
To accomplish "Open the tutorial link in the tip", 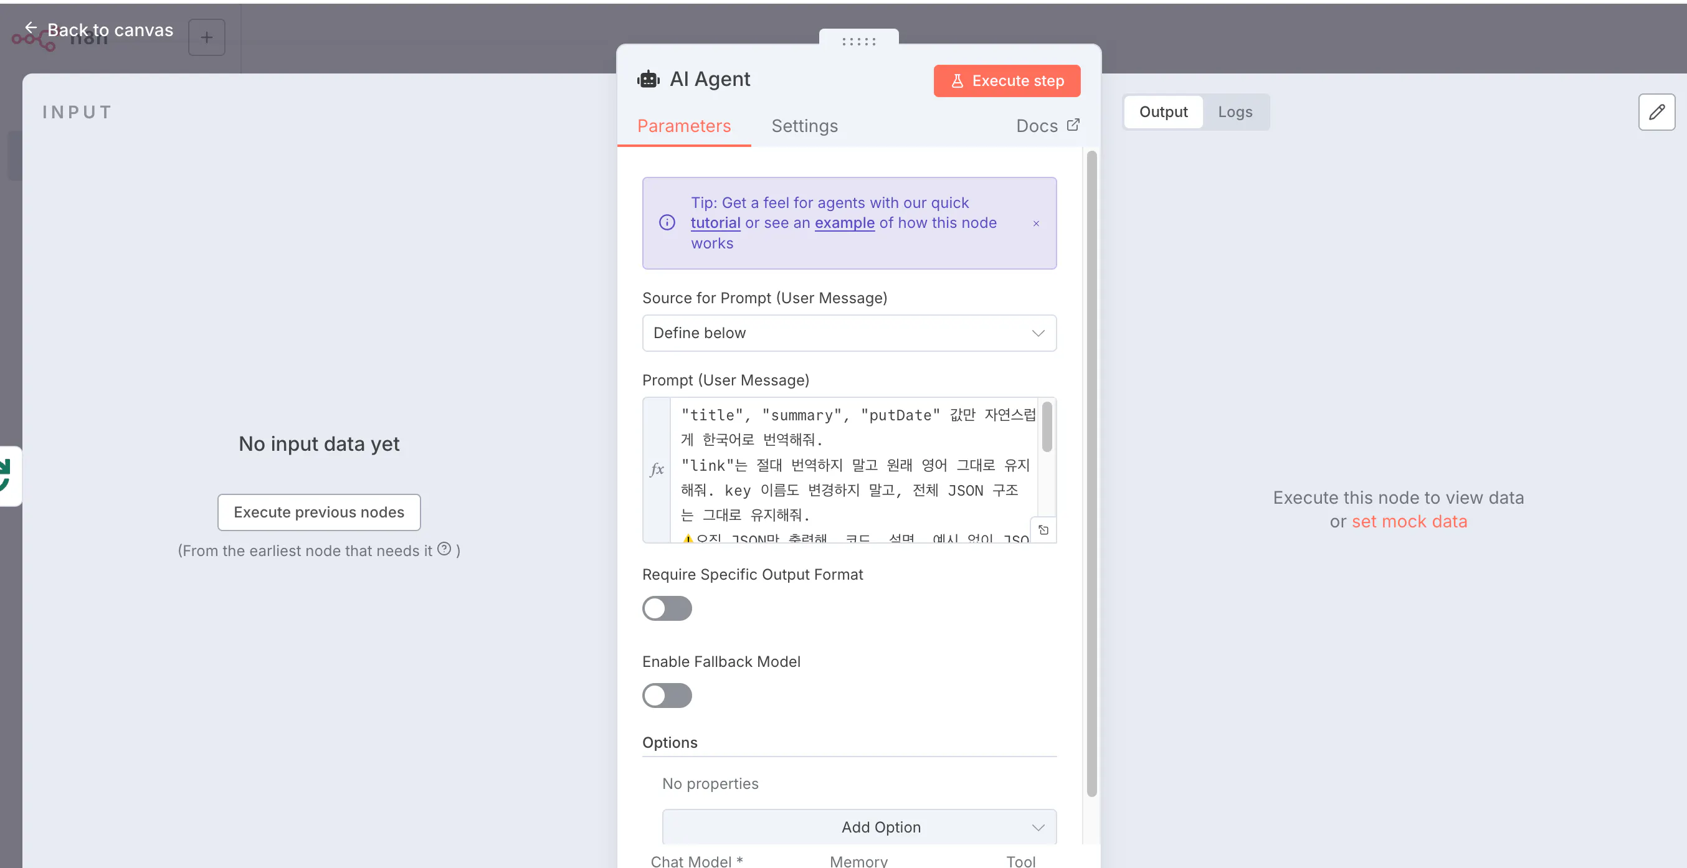I will coord(715,222).
